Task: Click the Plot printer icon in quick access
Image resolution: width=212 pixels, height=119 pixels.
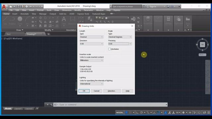Action: [26, 7]
